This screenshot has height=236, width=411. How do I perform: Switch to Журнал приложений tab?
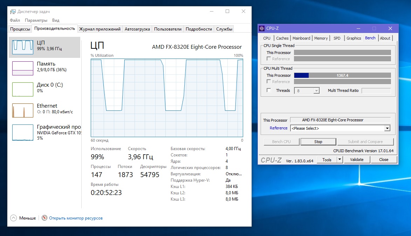click(100, 29)
